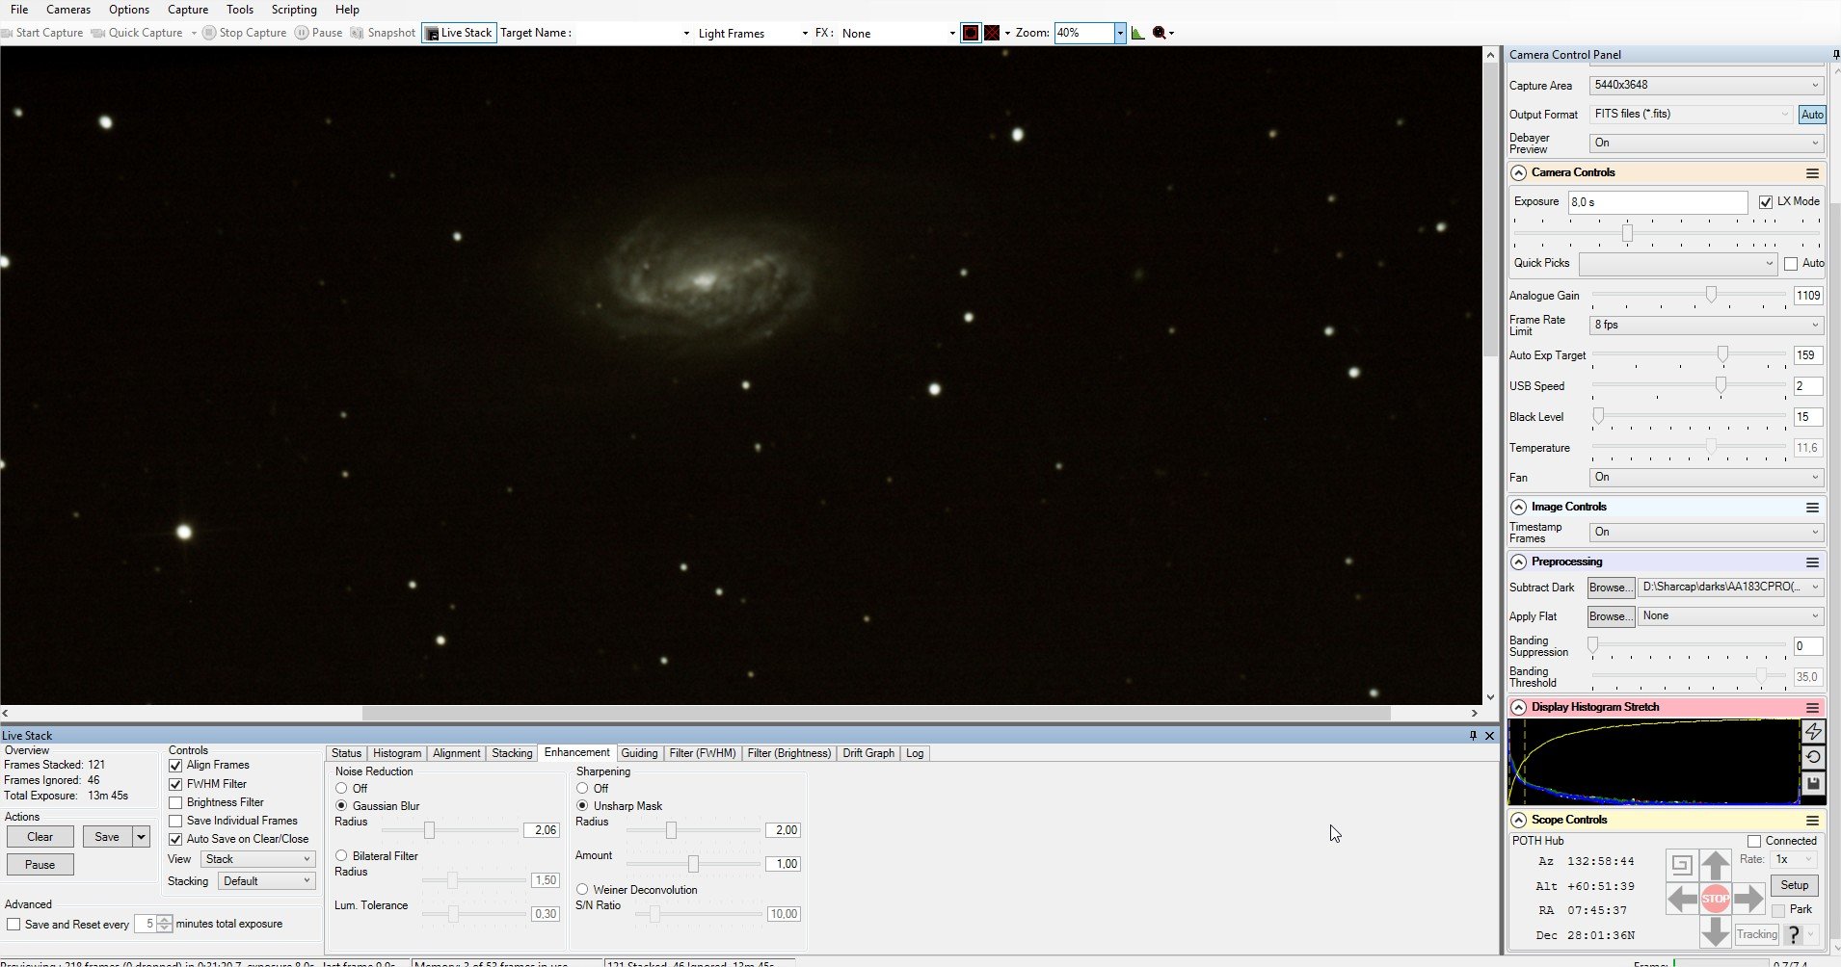Viewport: 1841px width, 967px height.
Task: Click the Analogue Gain slider
Action: 1689,296
